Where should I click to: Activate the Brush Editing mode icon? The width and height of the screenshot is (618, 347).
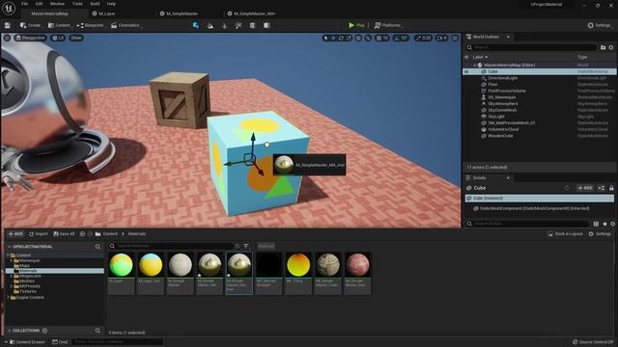[x=267, y=26]
